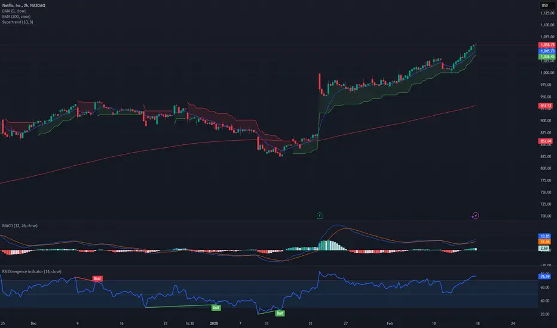Click 1,125.00 on the price axis
This screenshot has width=557, height=328.
click(x=547, y=13)
